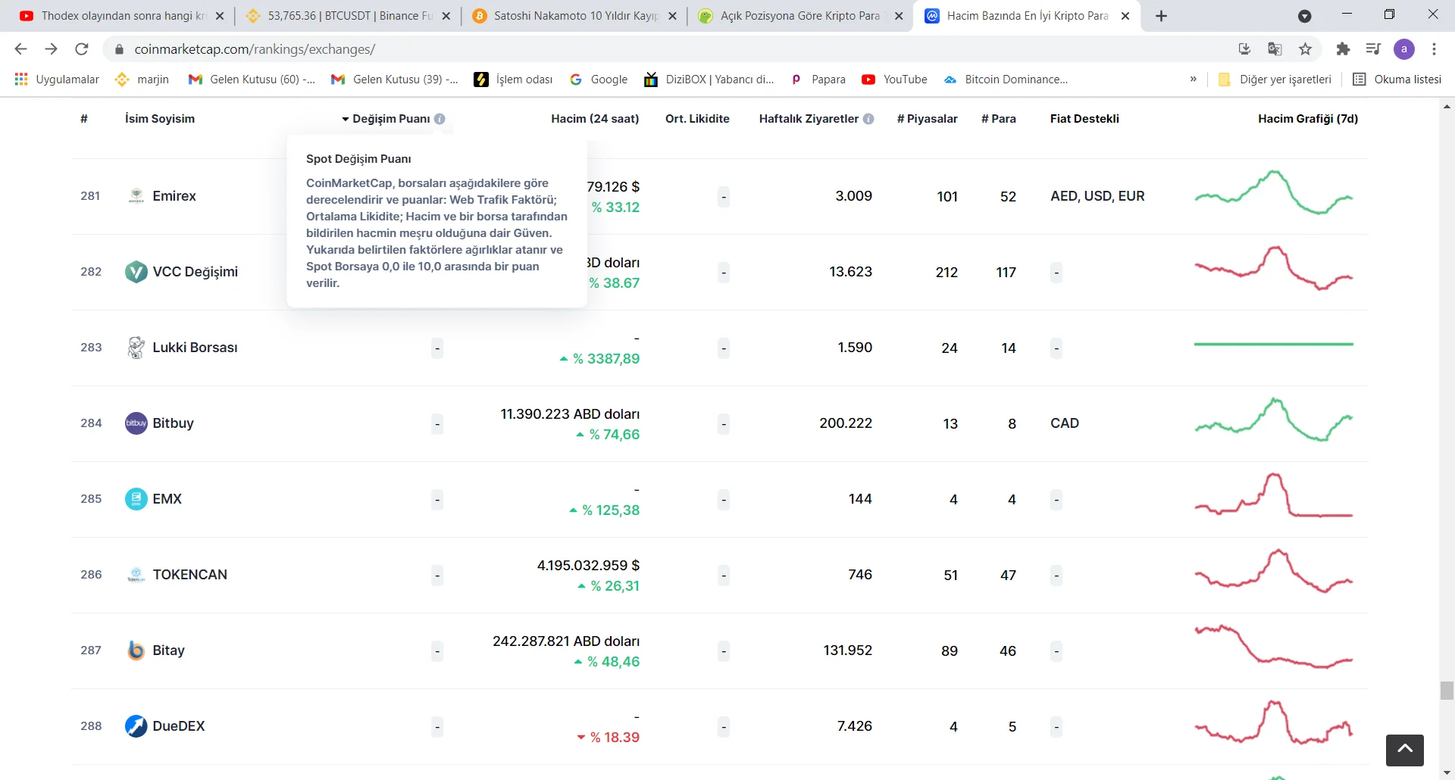Open the Emirex exchange page
1455x780 pixels.
(174, 196)
